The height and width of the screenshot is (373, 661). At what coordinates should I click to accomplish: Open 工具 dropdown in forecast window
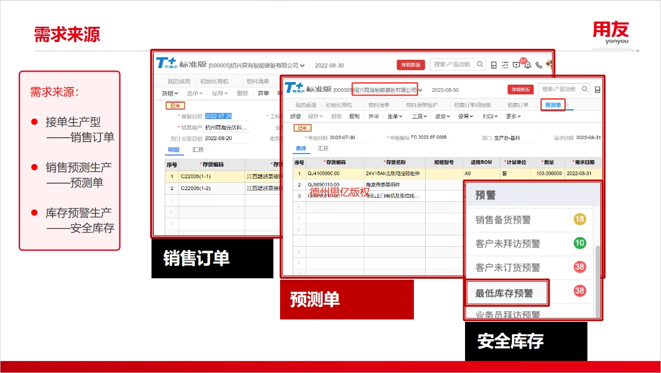(x=420, y=116)
